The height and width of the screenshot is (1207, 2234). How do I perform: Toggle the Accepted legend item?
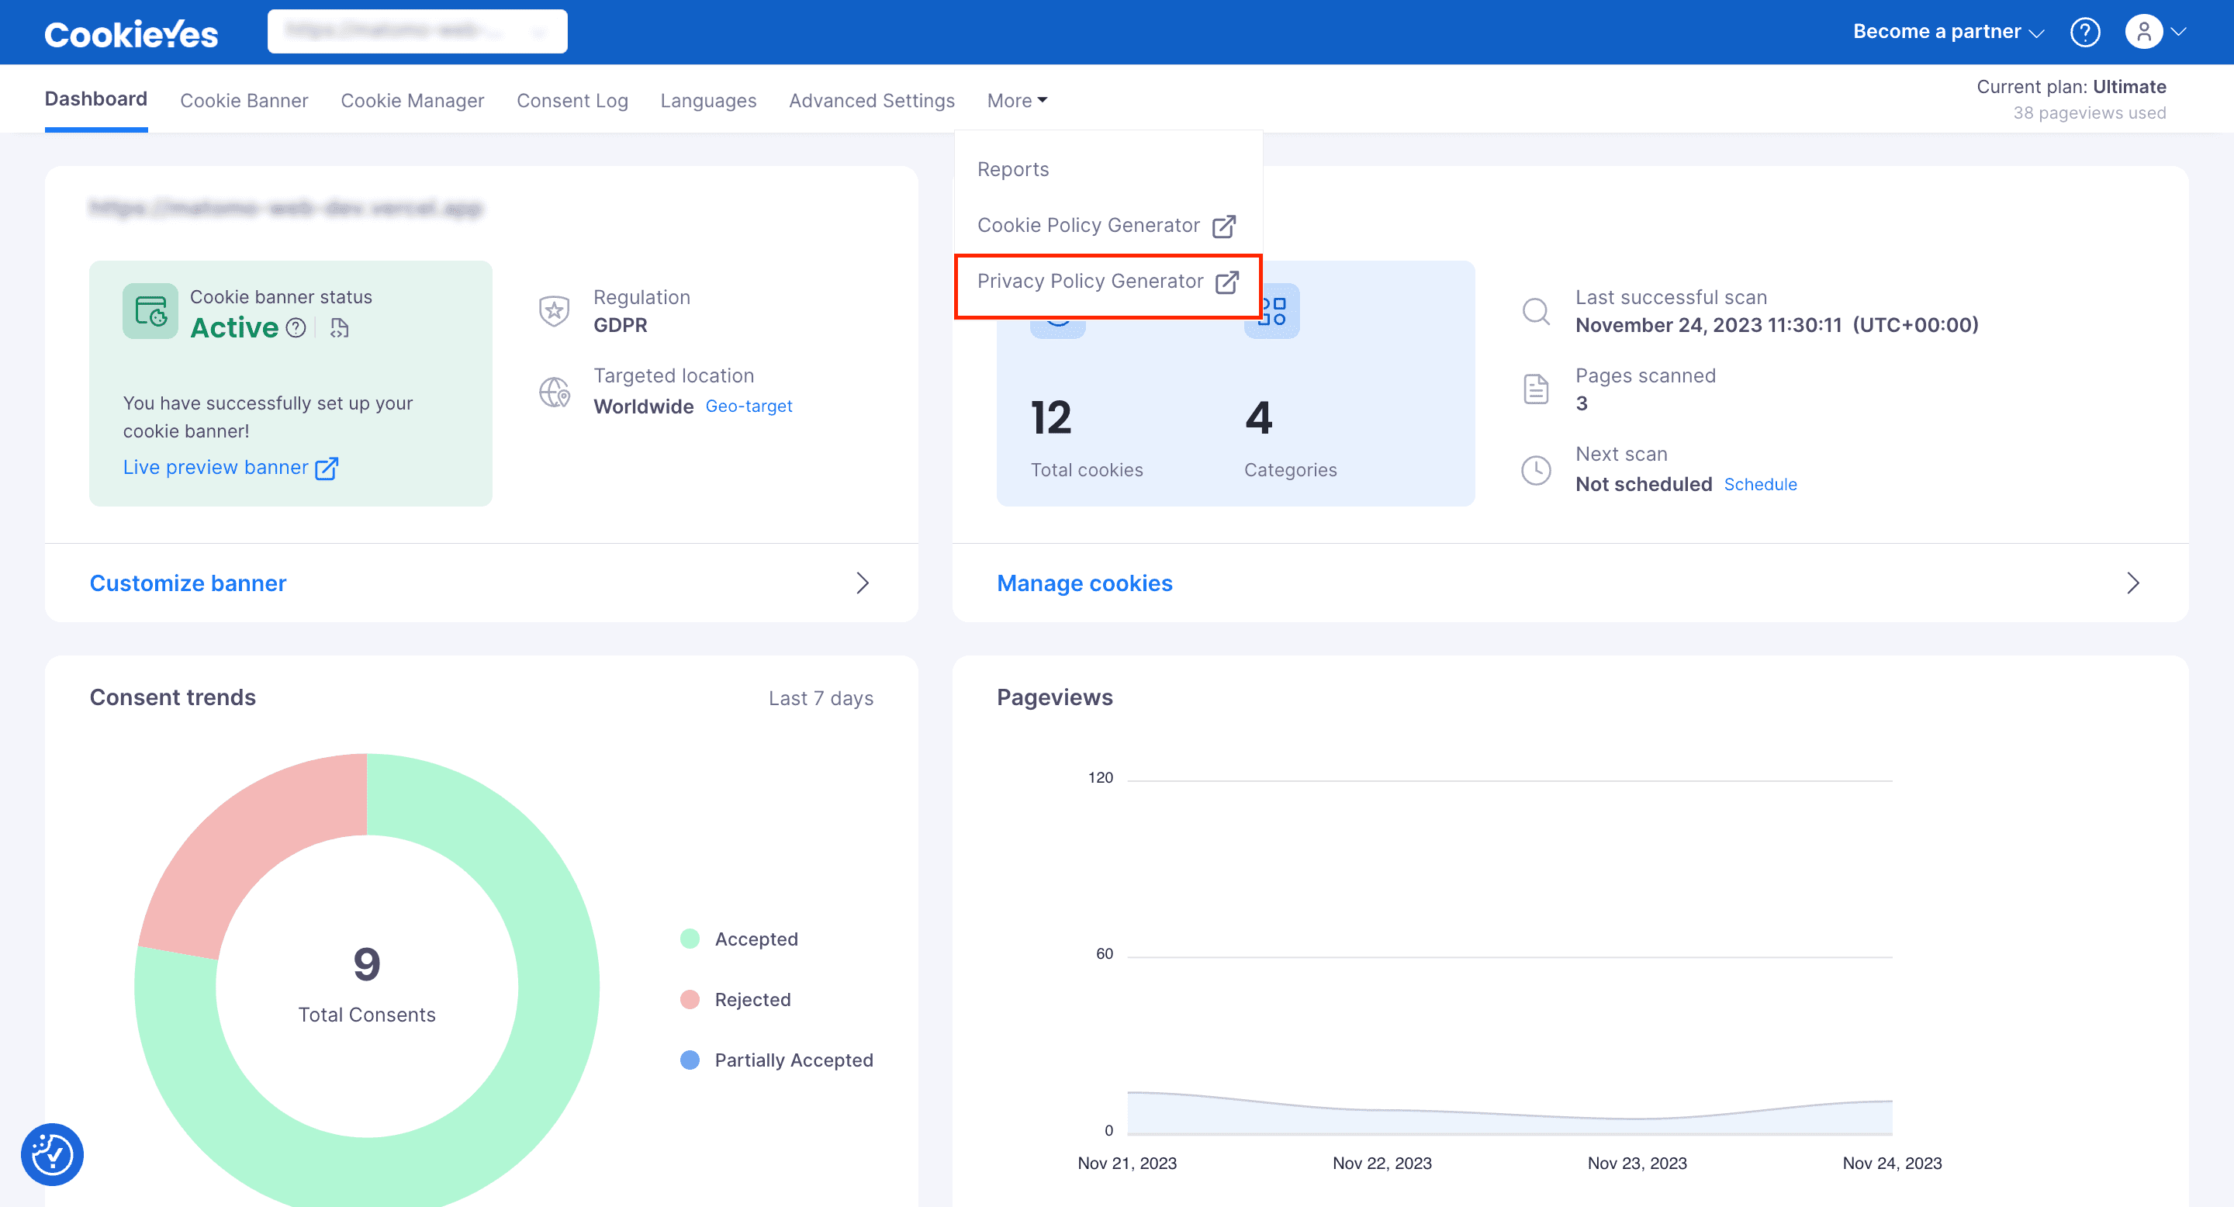[x=740, y=939]
